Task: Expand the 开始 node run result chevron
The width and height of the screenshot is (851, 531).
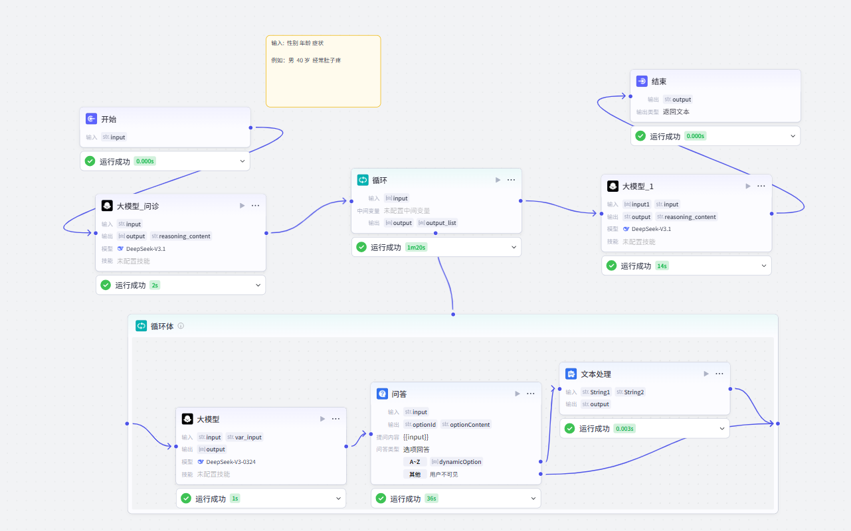Action: tap(242, 161)
